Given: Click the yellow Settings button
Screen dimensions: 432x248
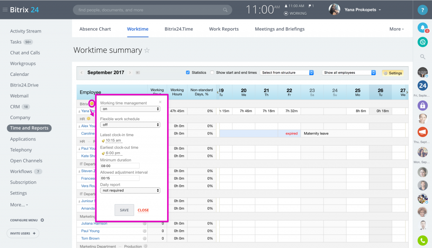Looking at the screenshot, I should (x=393, y=73).
